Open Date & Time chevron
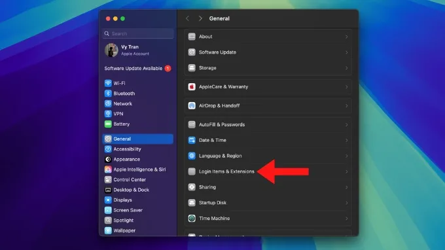Image resolution: width=445 pixels, height=250 pixels. tap(347, 141)
